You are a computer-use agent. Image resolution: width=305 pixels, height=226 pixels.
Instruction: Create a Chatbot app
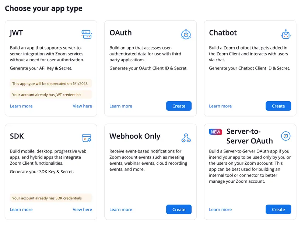tap(278, 106)
